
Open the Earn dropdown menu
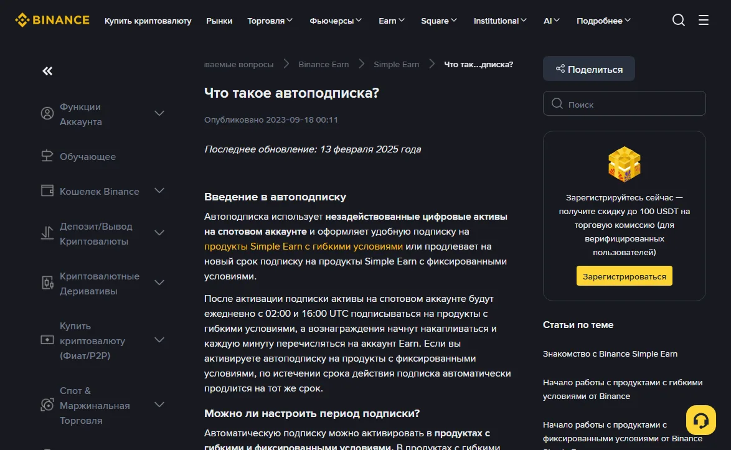coord(392,21)
